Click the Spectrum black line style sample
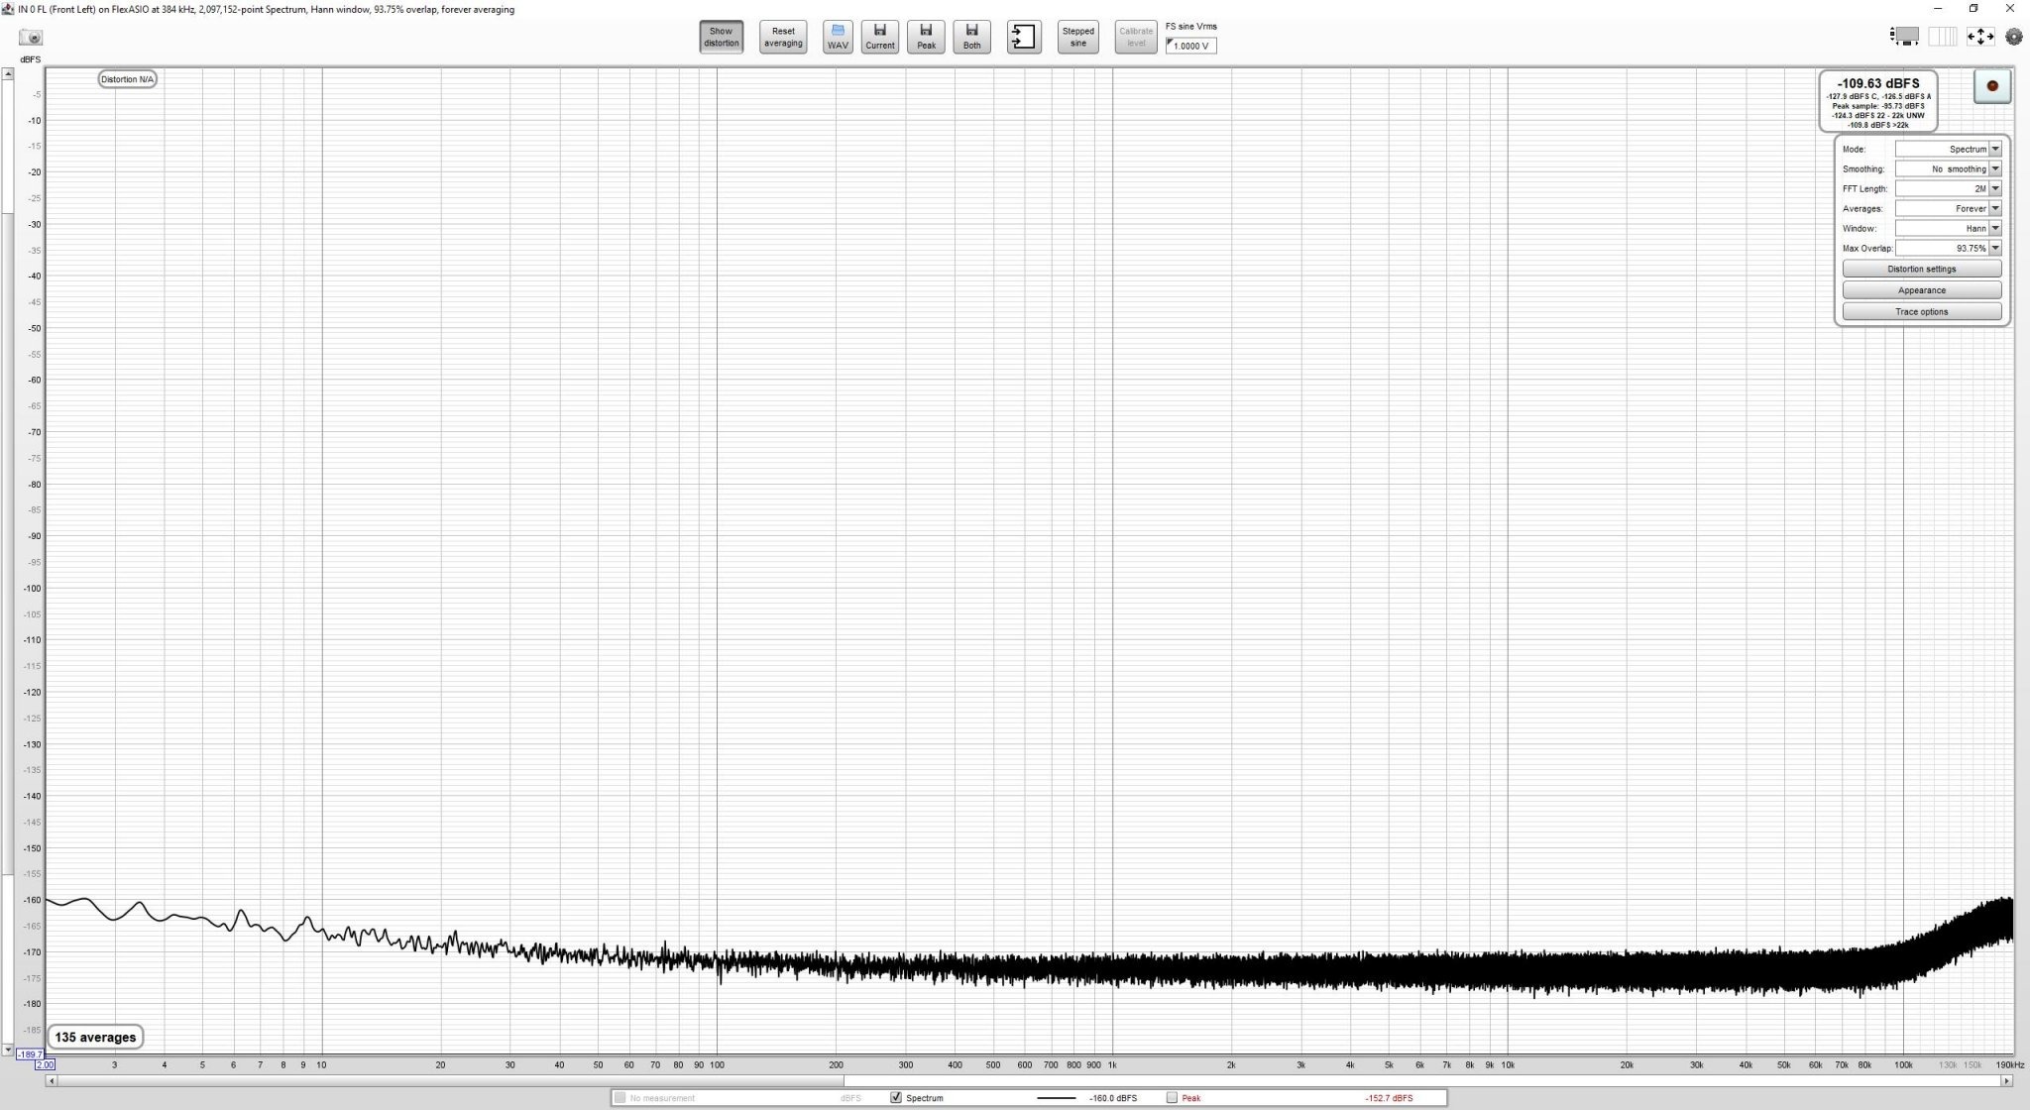Image resolution: width=2030 pixels, height=1110 pixels. 1056,1098
